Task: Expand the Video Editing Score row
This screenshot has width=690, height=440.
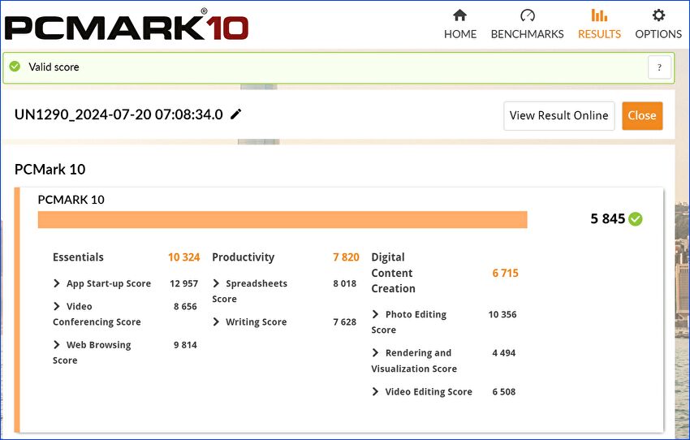Action: [x=376, y=392]
